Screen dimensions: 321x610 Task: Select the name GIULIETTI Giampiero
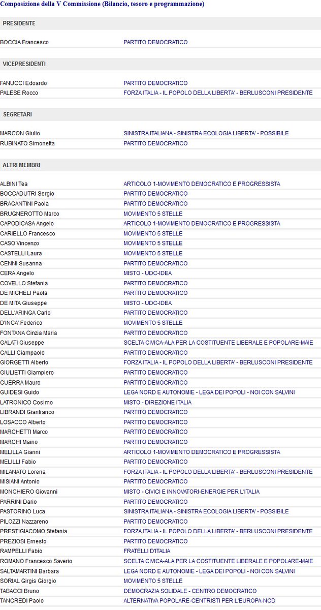point(27,373)
